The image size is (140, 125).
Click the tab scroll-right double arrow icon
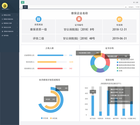coord(126,7)
